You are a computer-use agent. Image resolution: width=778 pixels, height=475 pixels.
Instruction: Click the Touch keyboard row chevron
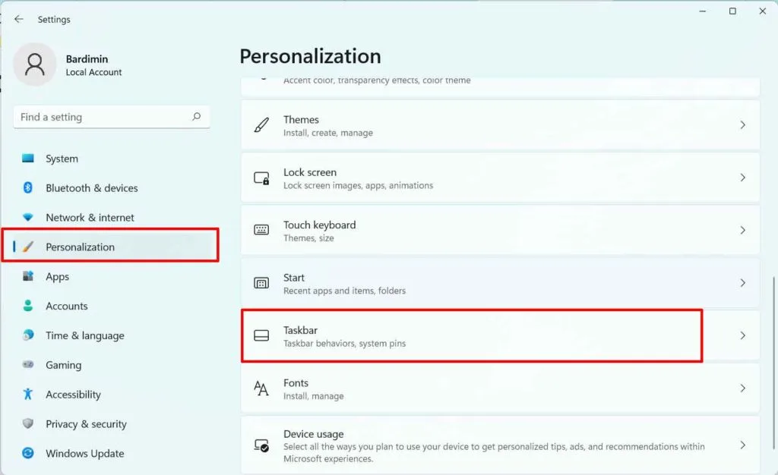(x=743, y=231)
